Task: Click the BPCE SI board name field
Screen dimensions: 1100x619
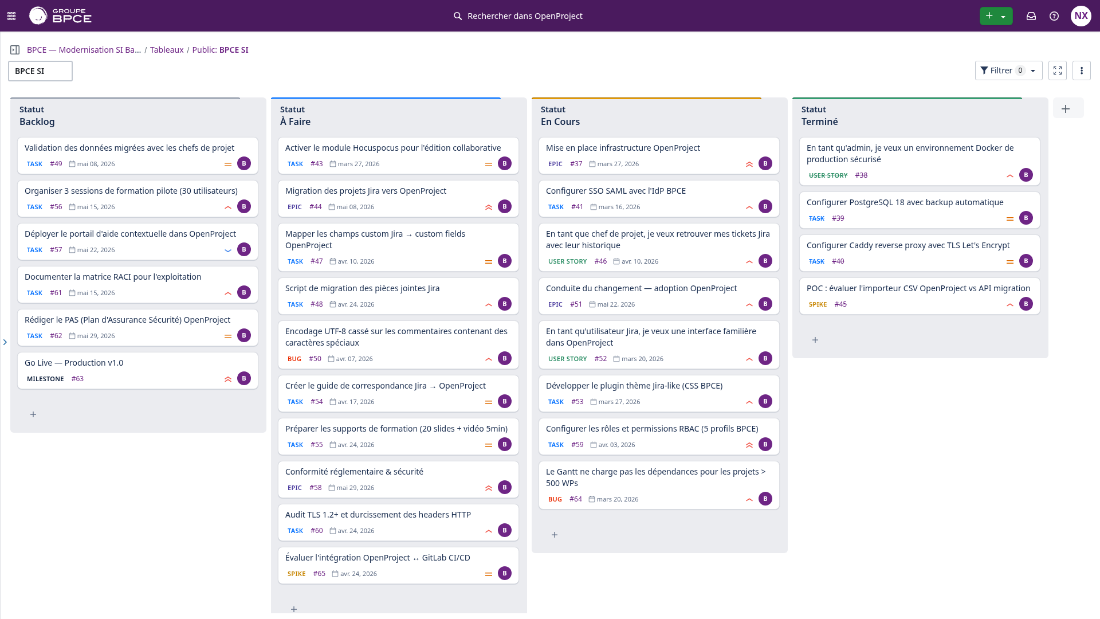Action: click(x=40, y=70)
